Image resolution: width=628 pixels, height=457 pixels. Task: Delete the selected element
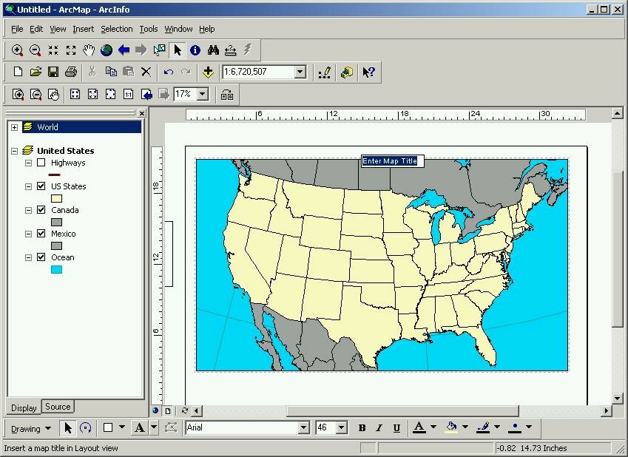[x=146, y=72]
